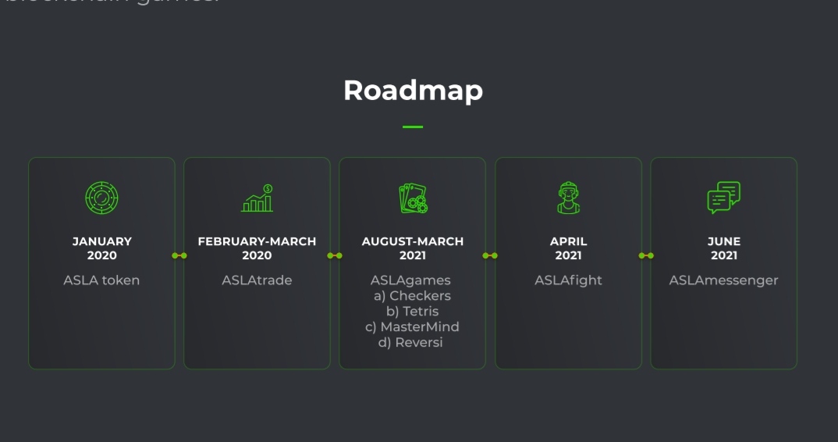Click the ASLAgames playing cards icon
The image size is (838, 442).
413,198
